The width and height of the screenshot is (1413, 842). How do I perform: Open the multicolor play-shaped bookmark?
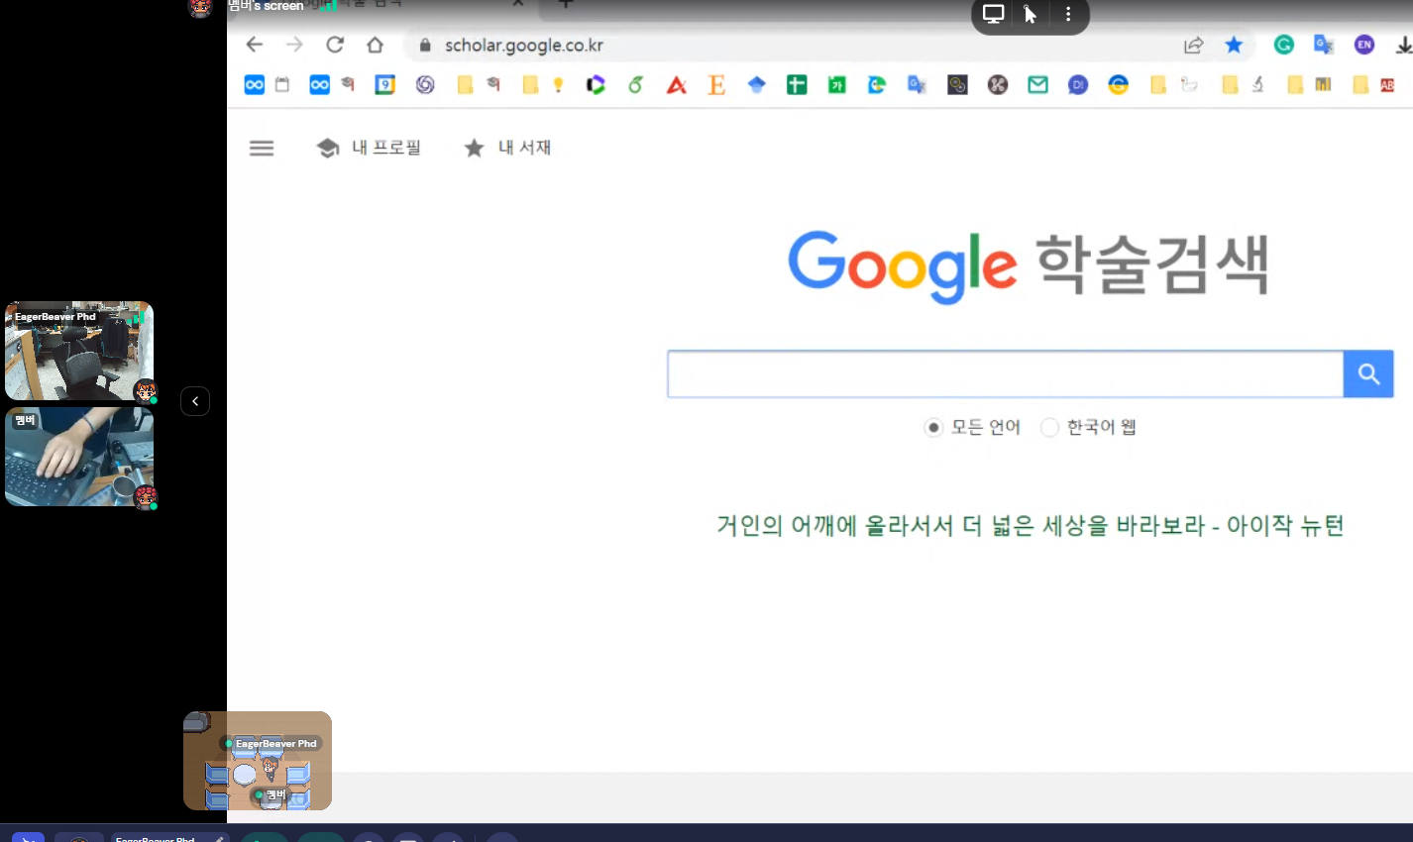(x=596, y=85)
